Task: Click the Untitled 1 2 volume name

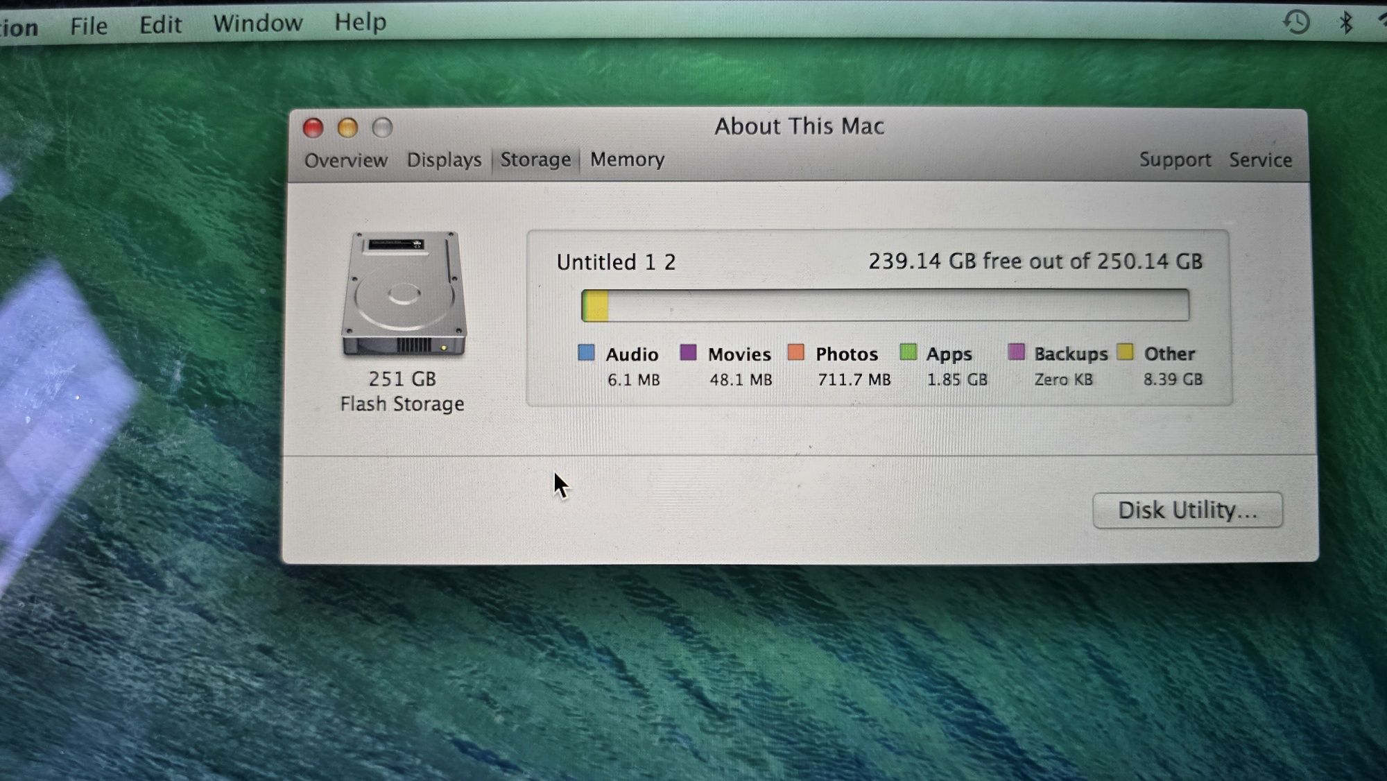Action: 616,262
